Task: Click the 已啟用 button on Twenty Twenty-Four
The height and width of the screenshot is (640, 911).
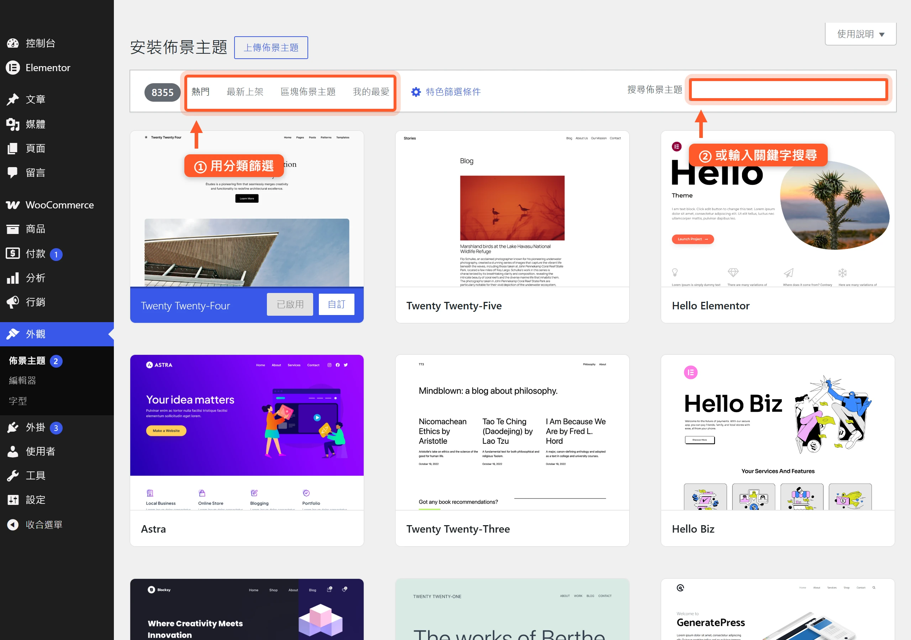Action: (x=290, y=304)
